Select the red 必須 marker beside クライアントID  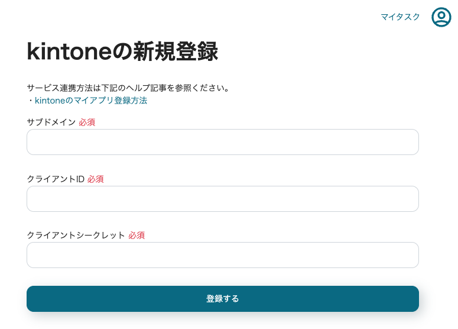pyautogui.click(x=96, y=179)
